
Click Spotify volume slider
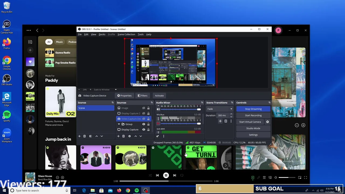point(287,178)
